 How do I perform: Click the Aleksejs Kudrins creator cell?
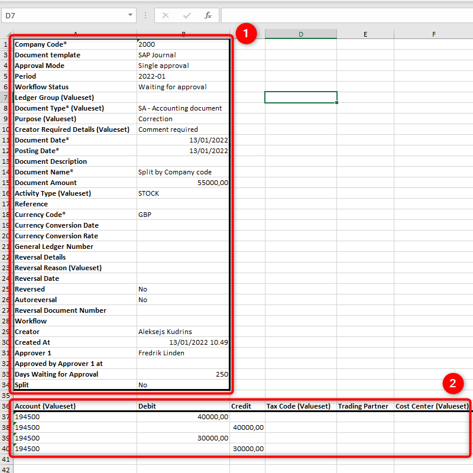183,332
